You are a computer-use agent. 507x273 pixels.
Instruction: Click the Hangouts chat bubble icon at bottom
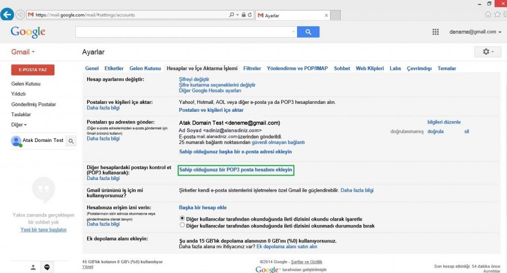pos(47,267)
